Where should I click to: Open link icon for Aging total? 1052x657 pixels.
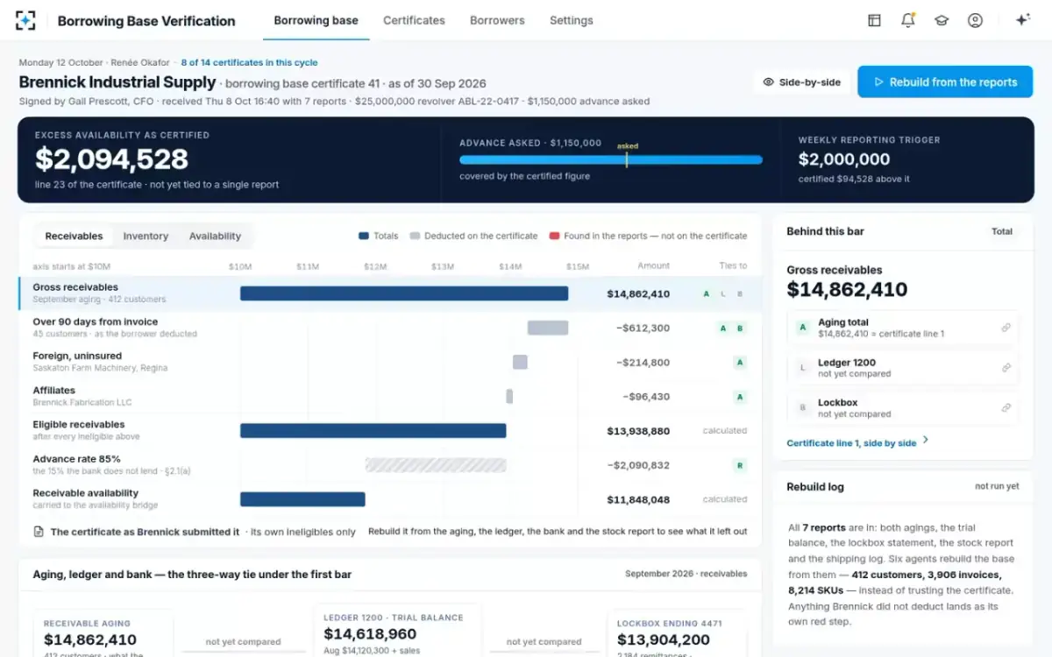1006,328
